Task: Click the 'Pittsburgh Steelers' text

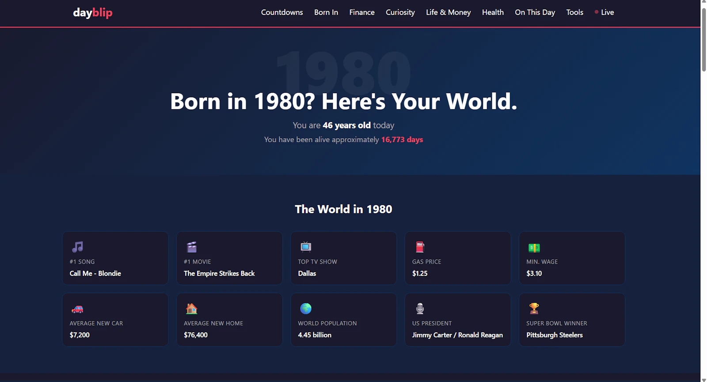Action: pos(555,335)
